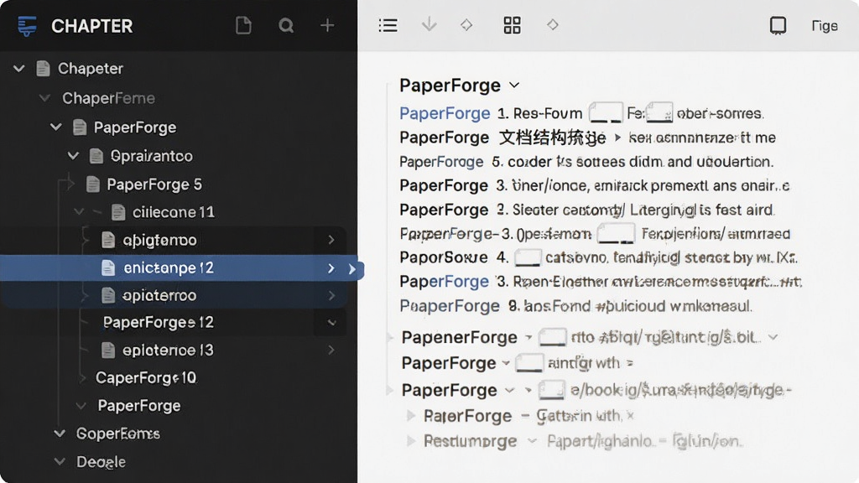Expand the Restlumprge disclosure triangle
859x483 pixels.
coord(410,441)
